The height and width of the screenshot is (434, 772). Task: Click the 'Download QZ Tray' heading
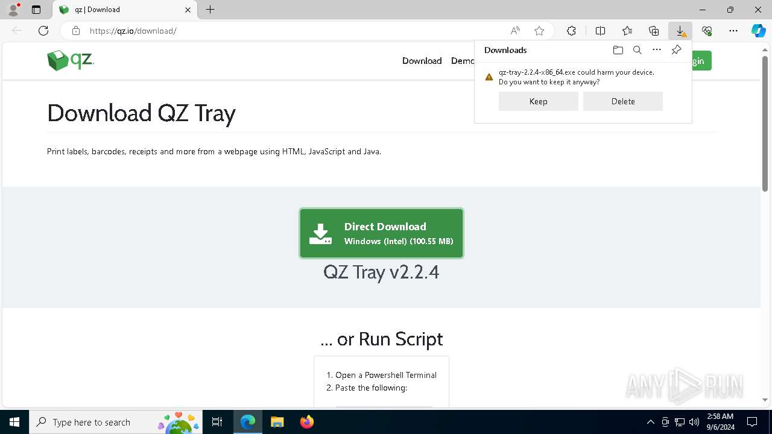point(141,113)
